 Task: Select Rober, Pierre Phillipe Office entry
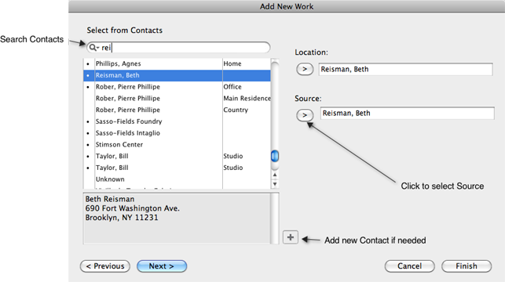point(177,87)
